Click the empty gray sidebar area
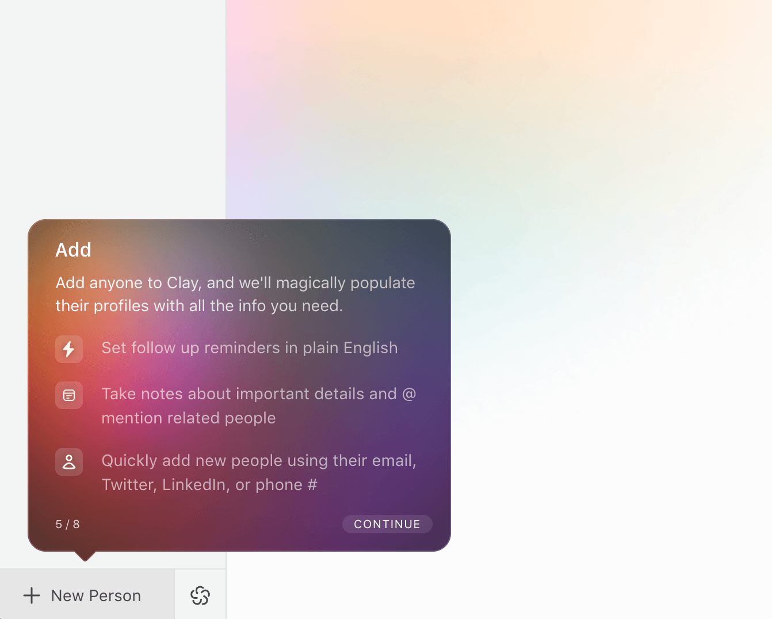 tap(113, 109)
